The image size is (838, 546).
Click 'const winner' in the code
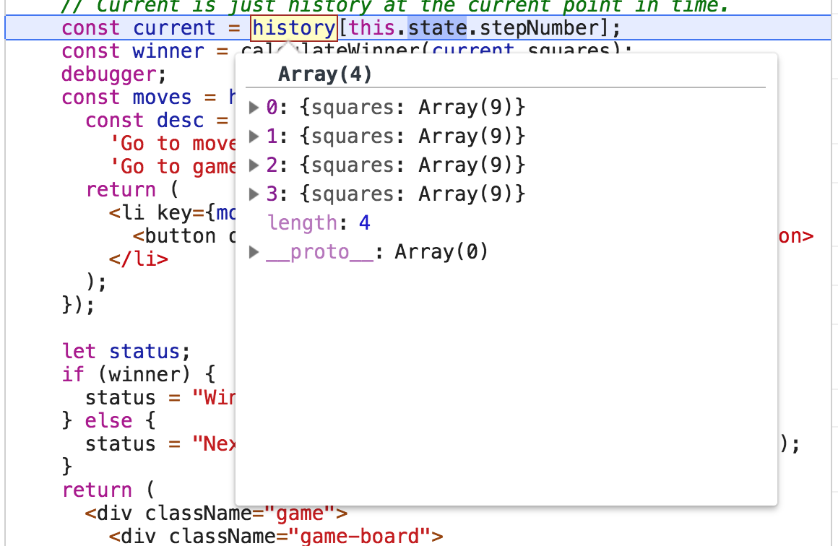pos(132,51)
